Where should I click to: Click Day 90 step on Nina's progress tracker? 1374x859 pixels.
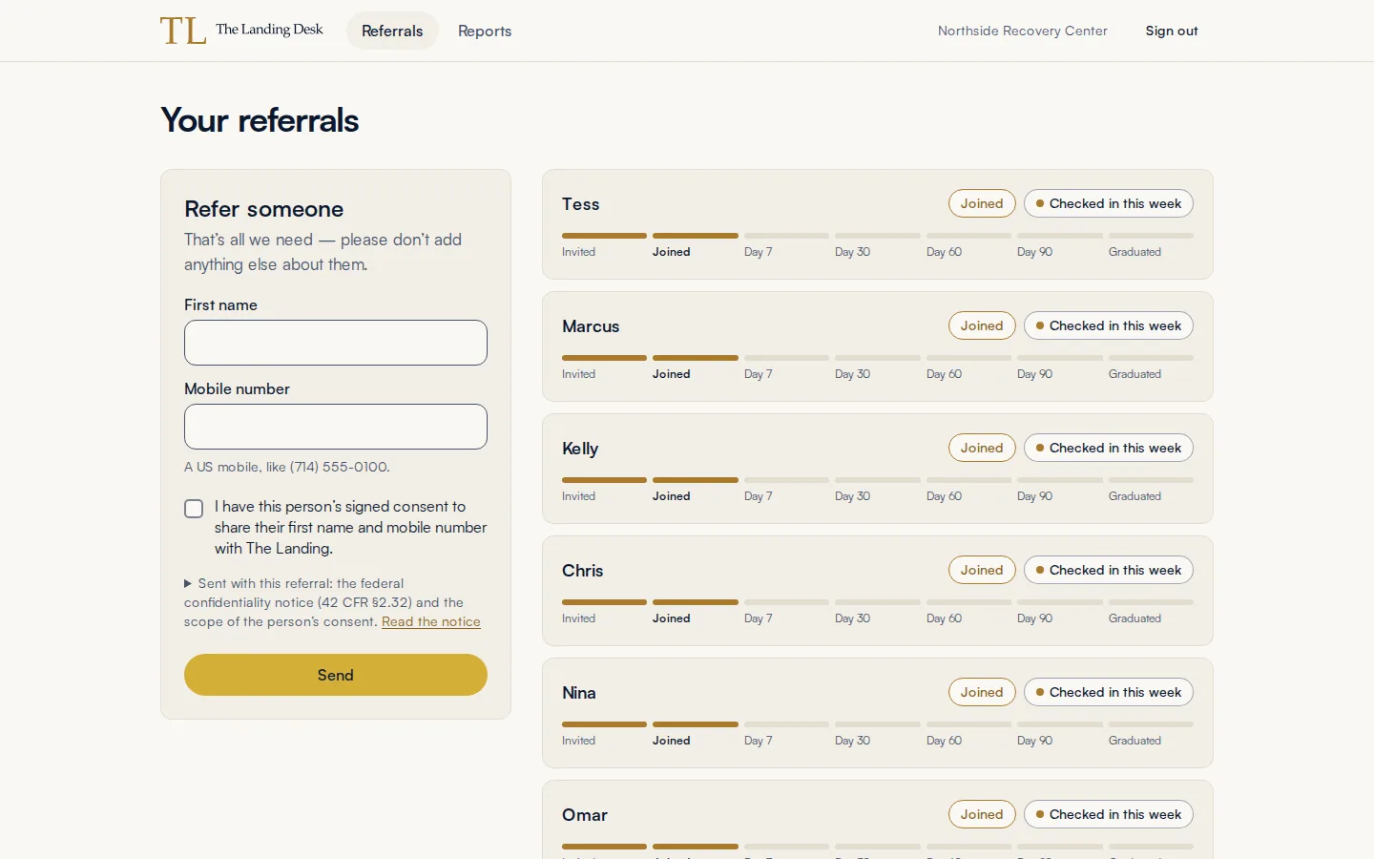pyautogui.click(x=1060, y=734)
